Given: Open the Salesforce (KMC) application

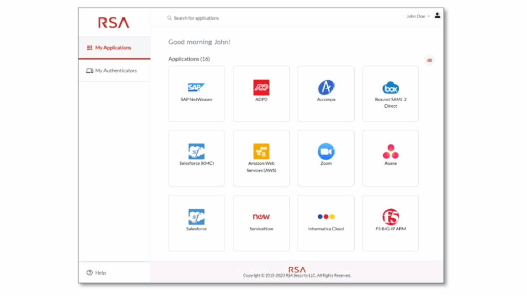Looking at the screenshot, I should (x=196, y=157).
